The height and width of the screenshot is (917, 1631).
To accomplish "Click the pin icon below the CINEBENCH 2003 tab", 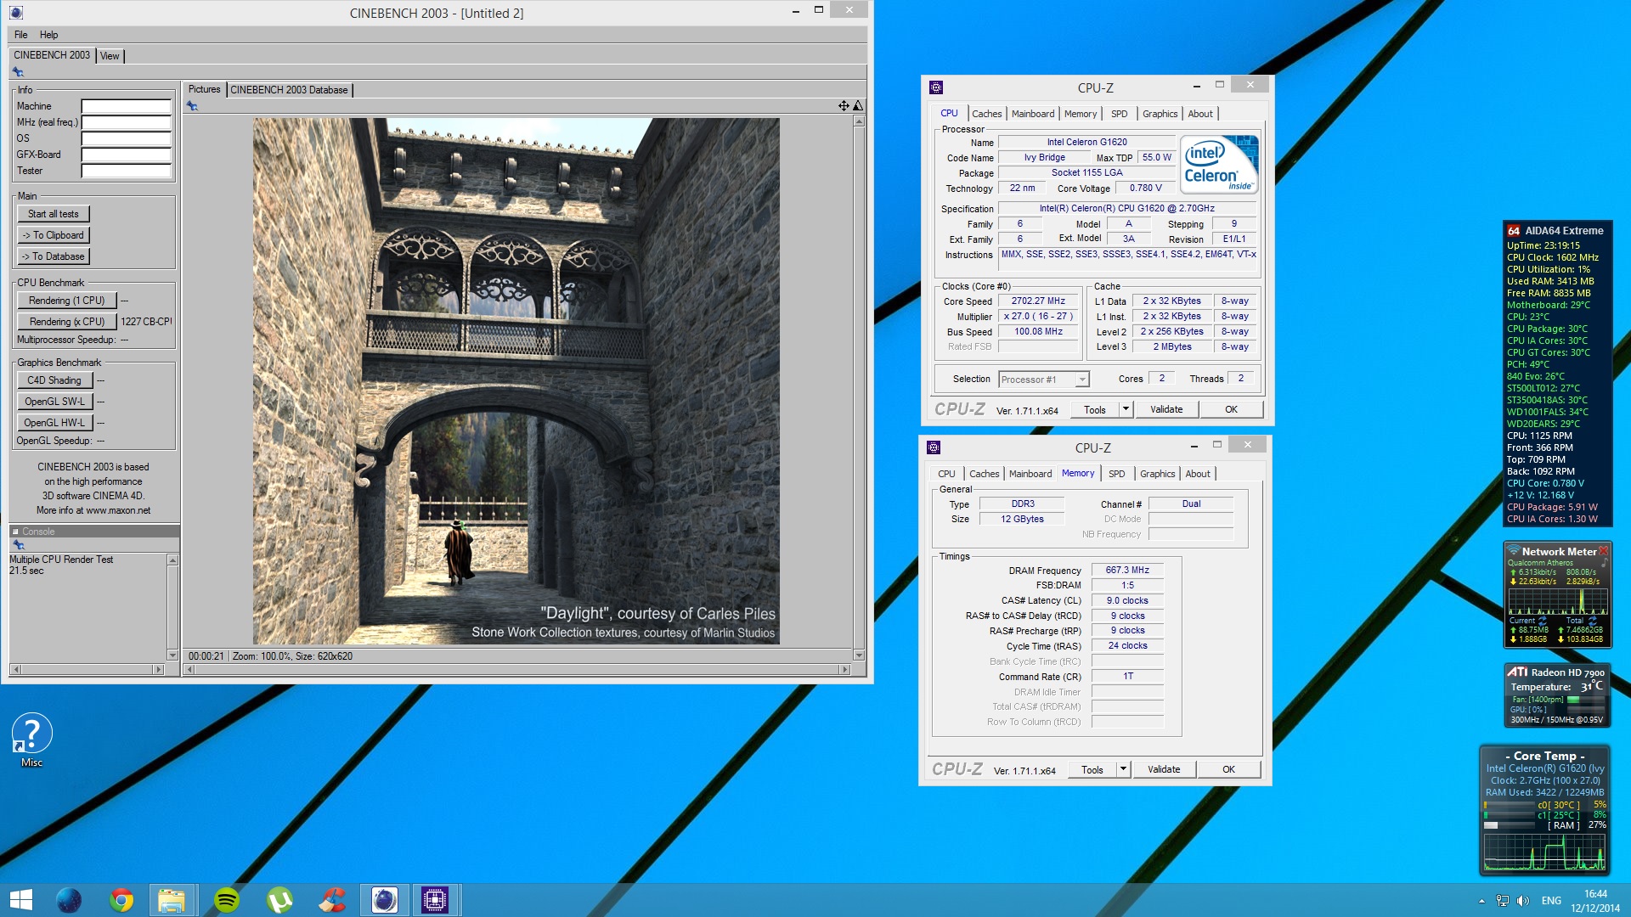I will pyautogui.click(x=18, y=72).
